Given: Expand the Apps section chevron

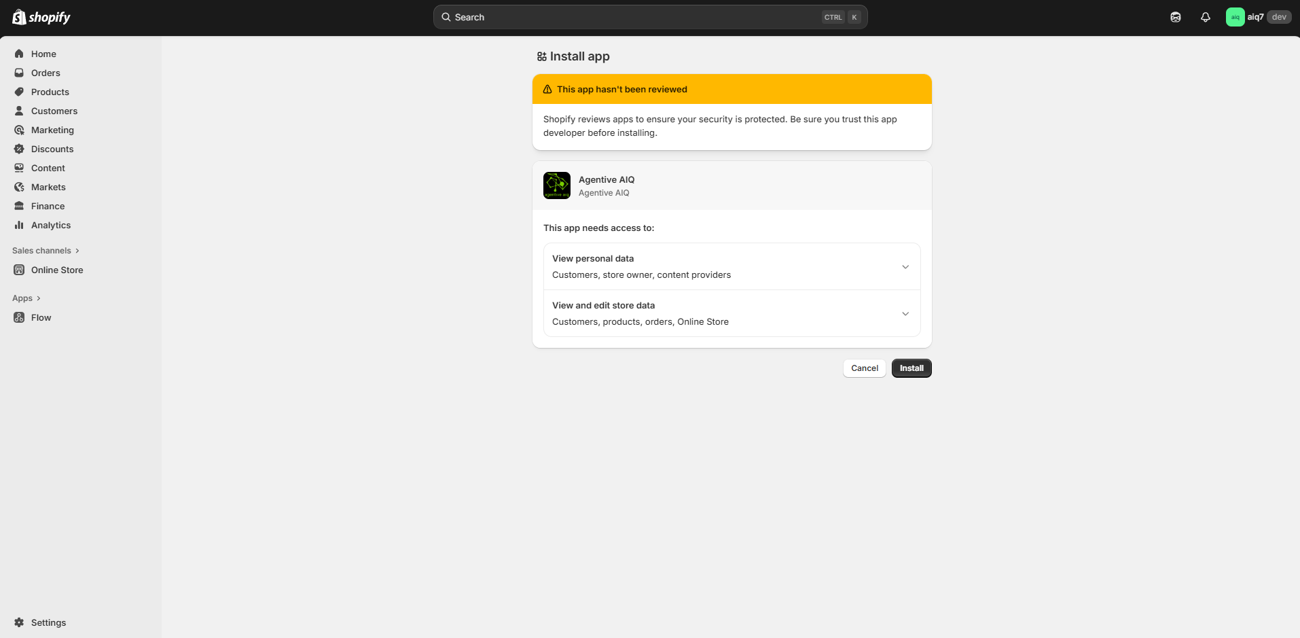Looking at the screenshot, I should (39, 298).
